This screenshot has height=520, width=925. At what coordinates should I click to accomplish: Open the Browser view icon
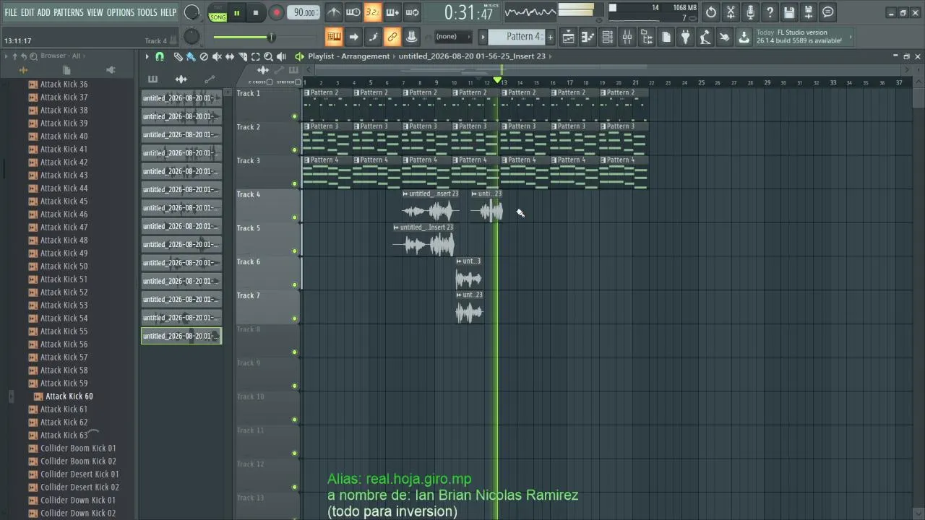tap(647, 37)
